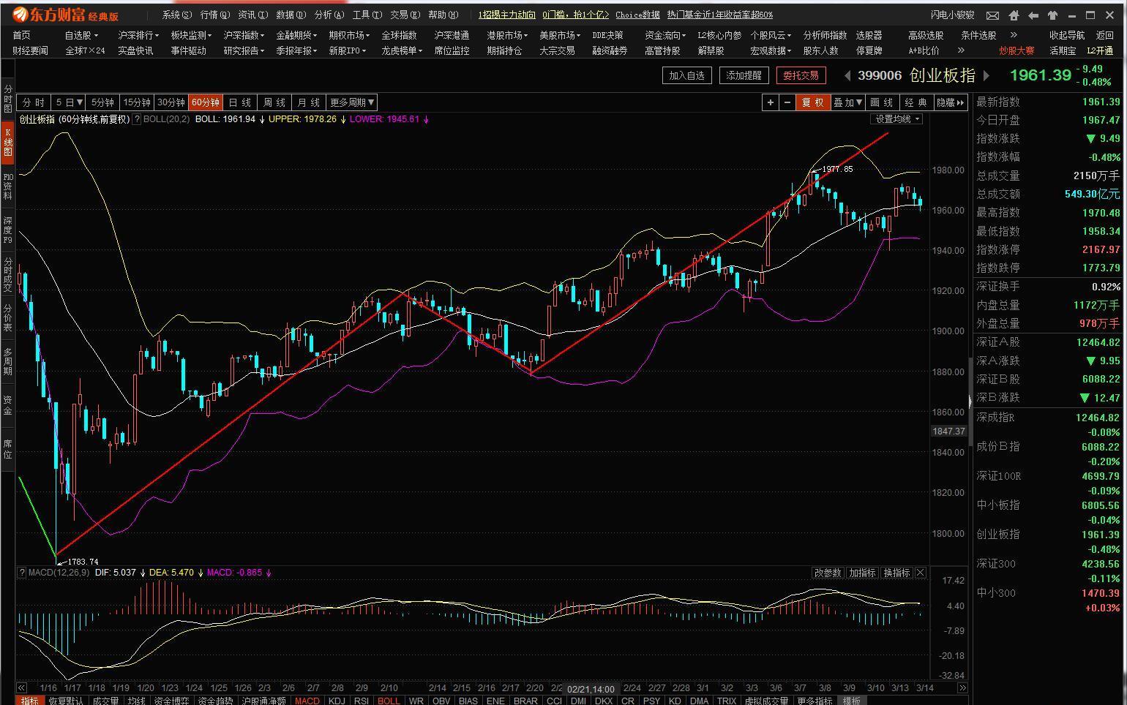
Task: Expand the 自选股 menu dropdown
Action: pyautogui.click(x=81, y=35)
